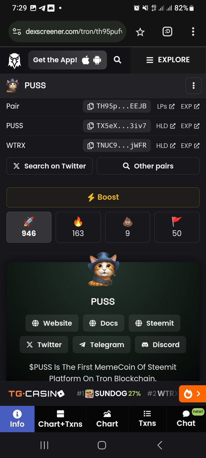This screenshot has width=206, height=458.
Task: Open browser tab switcher icon
Action: click(x=167, y=32)
